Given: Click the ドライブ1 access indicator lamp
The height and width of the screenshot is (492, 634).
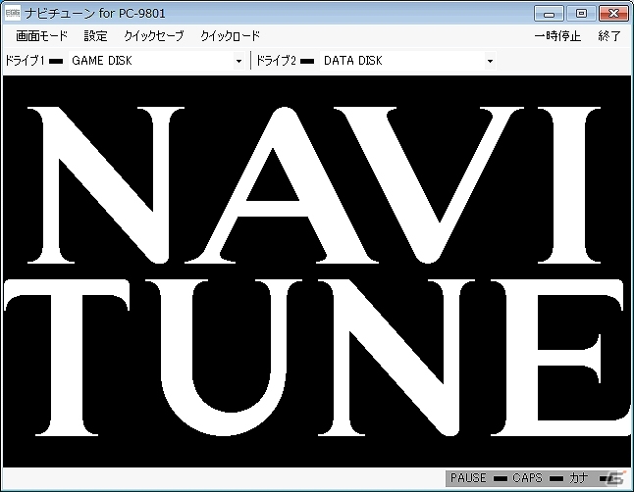Looking at the screenshot, I should [x=56, y=61].
